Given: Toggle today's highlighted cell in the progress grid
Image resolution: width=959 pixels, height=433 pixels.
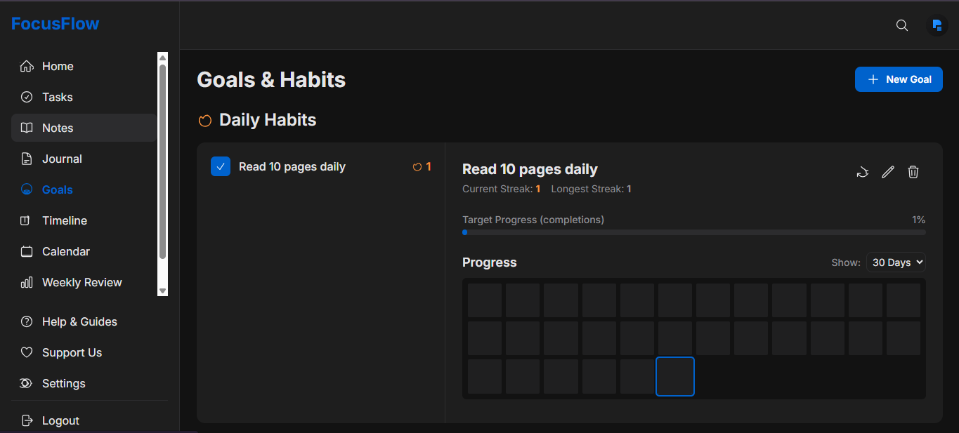Looking at the screenshot, I should [674, 376].
